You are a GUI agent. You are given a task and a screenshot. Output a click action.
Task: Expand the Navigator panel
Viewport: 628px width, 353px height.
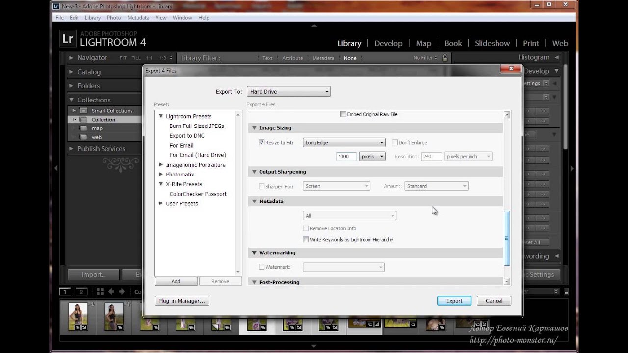71,58
